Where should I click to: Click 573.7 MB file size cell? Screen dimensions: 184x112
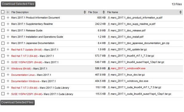click(x=100, y=56)
